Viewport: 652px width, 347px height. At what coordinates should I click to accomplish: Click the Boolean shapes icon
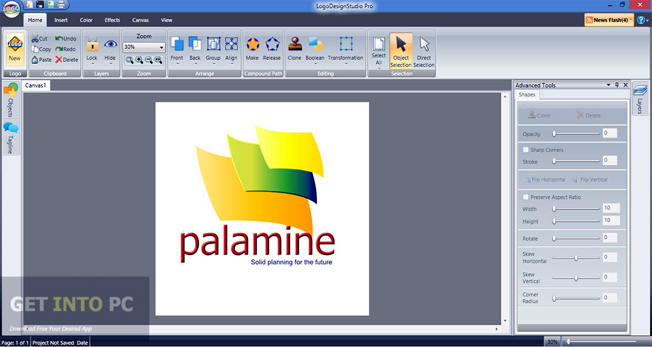click(x=316, y=44)
